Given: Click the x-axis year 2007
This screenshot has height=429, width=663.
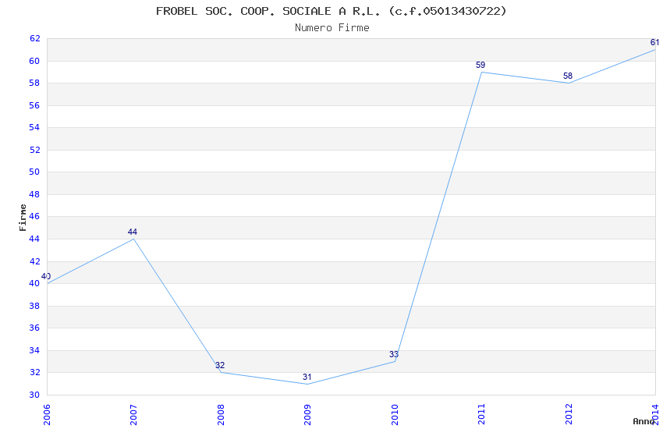Looking at the screenshot, I should tap(133, 415).
